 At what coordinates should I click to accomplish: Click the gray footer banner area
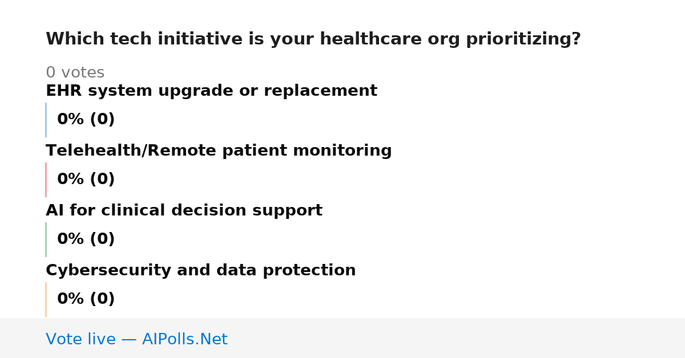click(x=342, y=338)
